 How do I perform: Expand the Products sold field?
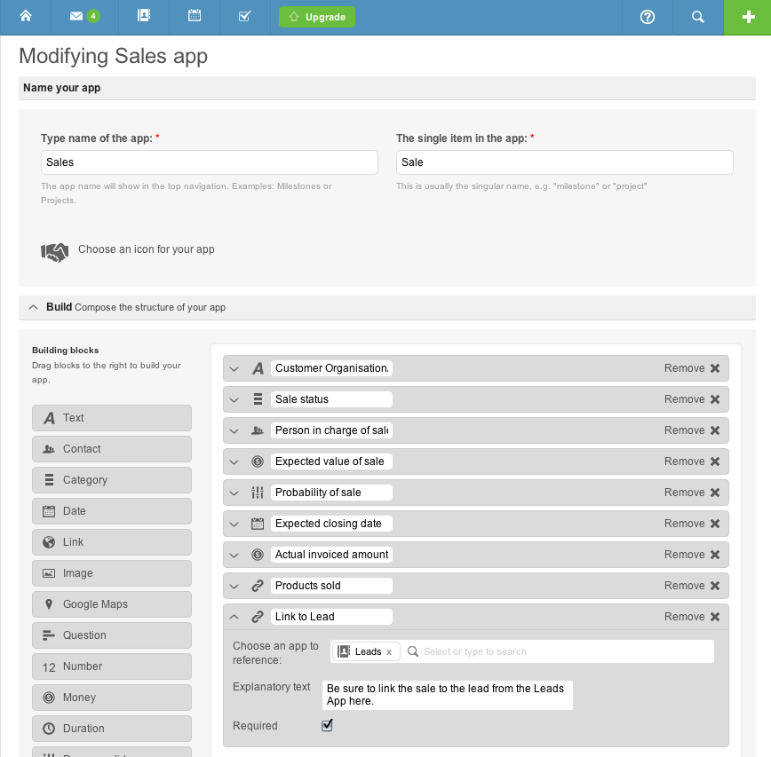[x=234, y=586]
